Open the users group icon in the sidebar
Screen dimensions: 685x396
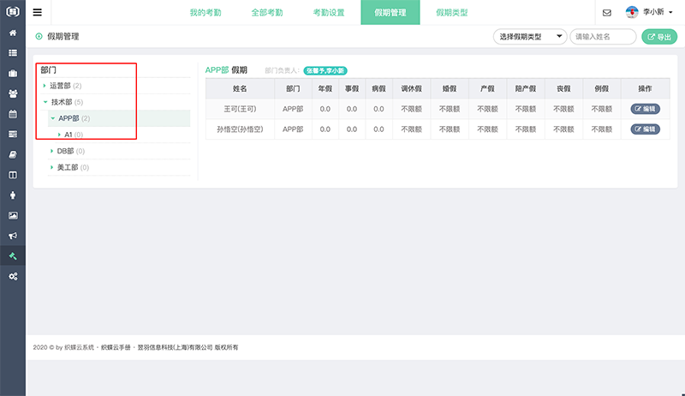tap(13, 93)
